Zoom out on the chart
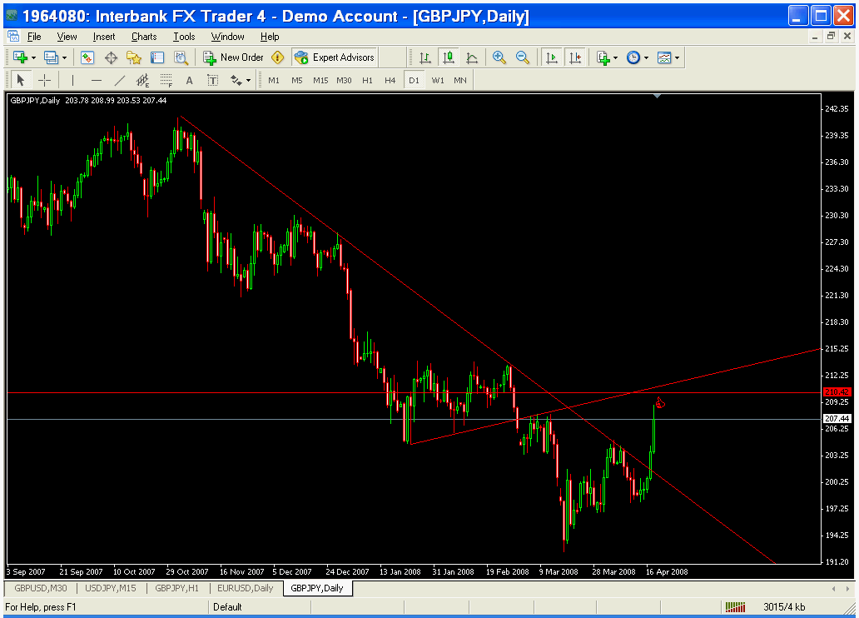Screen dimensions: 859x618 click(x=523, y=57)
